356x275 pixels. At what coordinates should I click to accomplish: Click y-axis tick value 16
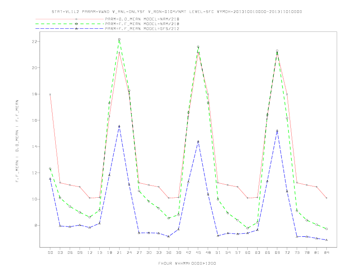pyautogui.click(x=35, y=120)
